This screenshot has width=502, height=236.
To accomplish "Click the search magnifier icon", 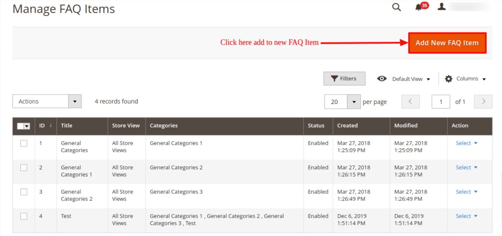I will coord(396,7).
